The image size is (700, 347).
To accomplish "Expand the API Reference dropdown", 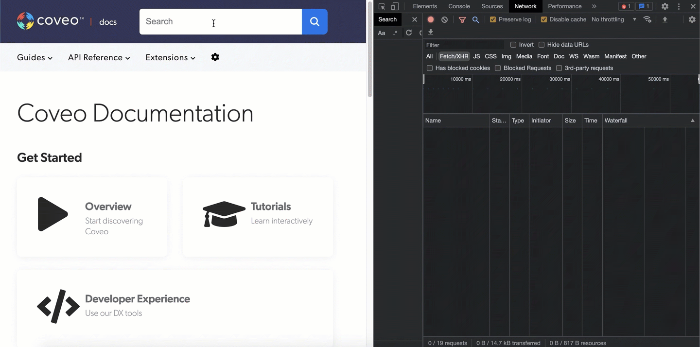I will [x=99, y=57].
